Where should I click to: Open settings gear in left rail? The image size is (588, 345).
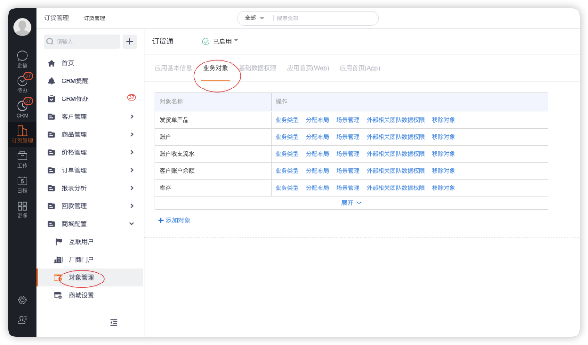[x=22, y=300]
